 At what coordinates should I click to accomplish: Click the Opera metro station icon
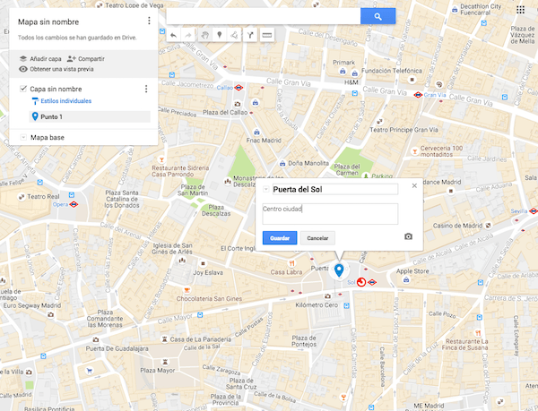click(74, 204)
